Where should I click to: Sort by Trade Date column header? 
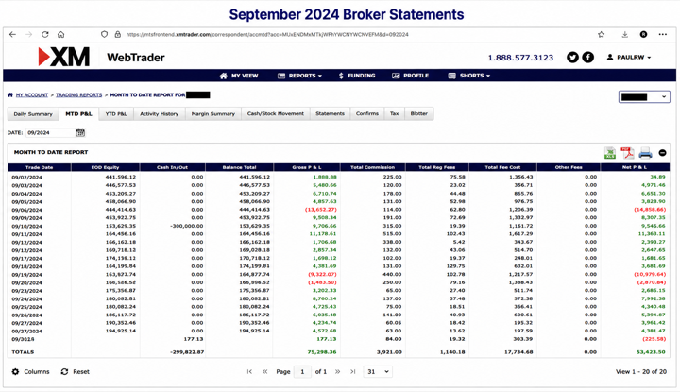tap(40, 167)
